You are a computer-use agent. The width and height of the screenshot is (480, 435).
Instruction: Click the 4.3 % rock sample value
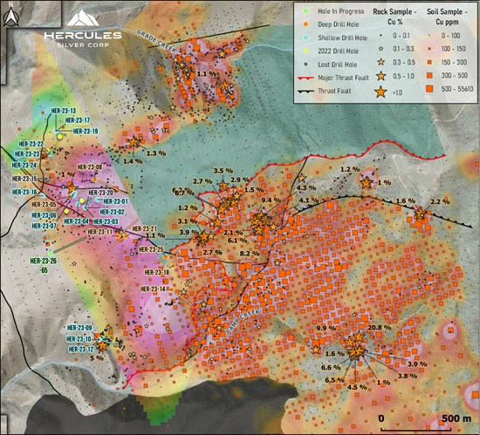click(x=306, y=187)
